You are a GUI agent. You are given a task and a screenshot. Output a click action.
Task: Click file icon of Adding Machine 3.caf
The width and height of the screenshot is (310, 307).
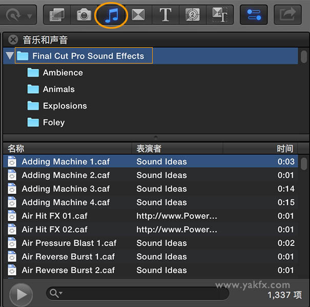(x=12, y=189)
